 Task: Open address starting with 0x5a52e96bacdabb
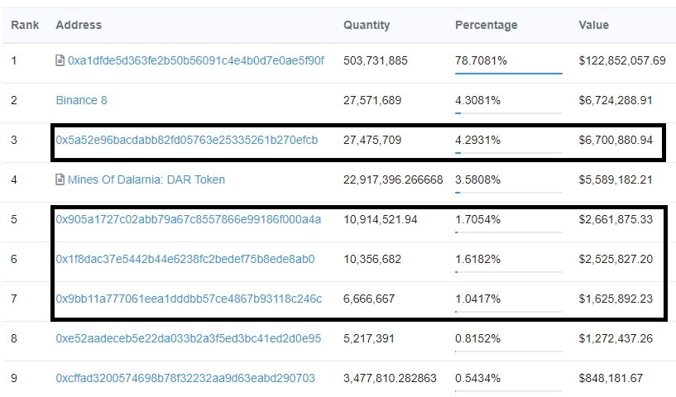pyautogui.click(x=186, y=140)
